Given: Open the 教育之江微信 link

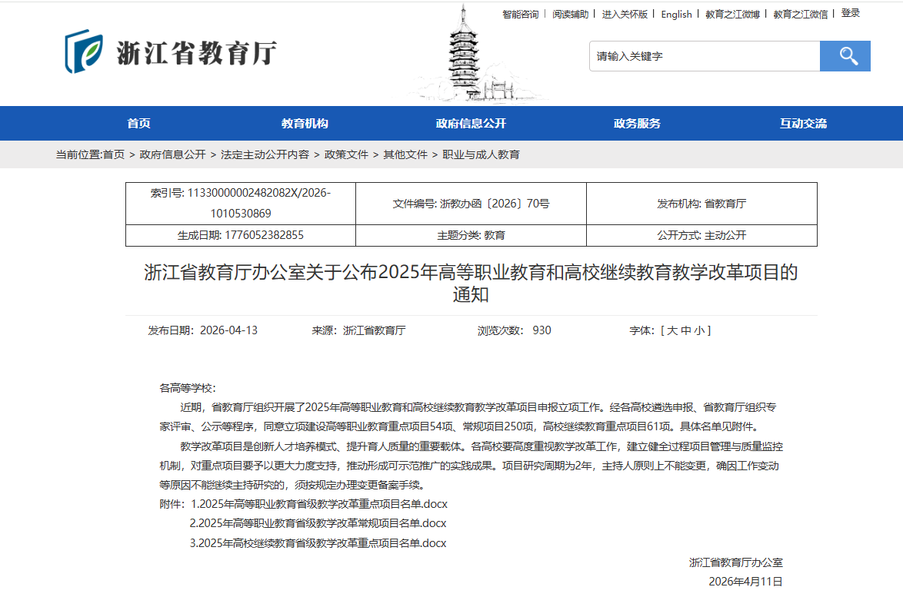Looking at the screenshot, I should click(x=800, y=14).
